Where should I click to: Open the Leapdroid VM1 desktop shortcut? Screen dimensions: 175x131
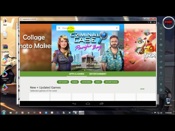coord(5,76)
